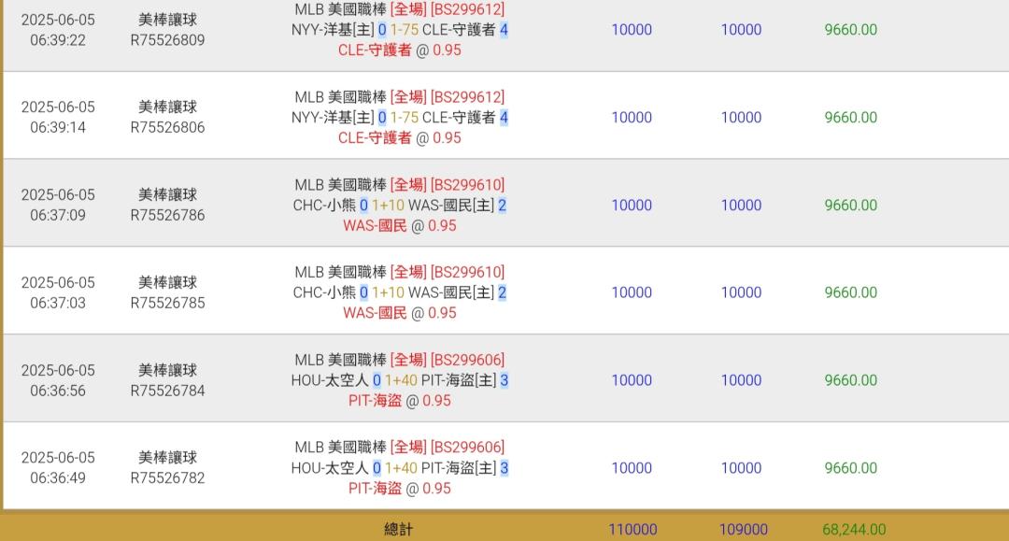This screenshot has height=541, width=1009.
Task: Open match code BS299610 at 06:37:09
Action: 467,185
